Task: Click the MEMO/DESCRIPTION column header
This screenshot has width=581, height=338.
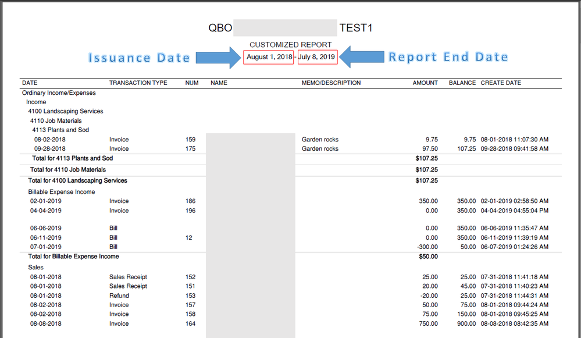Action: pos(331,83)
